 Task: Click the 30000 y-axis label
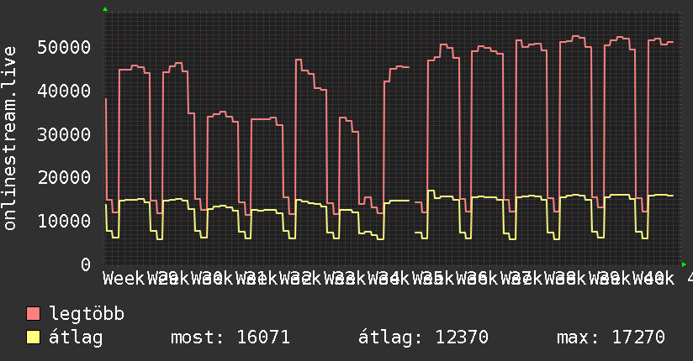pos(64,134)
